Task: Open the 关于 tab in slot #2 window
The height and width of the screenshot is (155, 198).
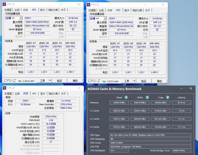Action: click(63, 10)
